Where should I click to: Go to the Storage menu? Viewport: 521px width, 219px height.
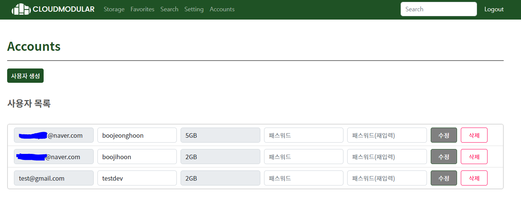[x=114, y=9]
